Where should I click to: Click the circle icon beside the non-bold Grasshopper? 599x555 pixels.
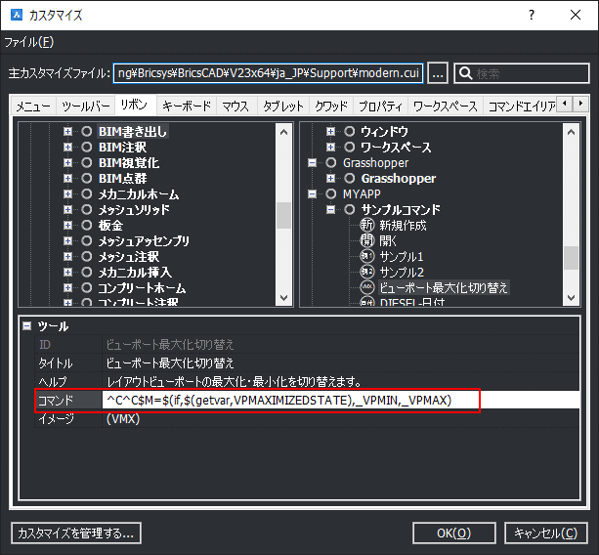(331, 163)
